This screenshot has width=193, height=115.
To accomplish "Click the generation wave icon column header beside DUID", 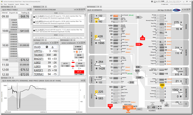I will pyautogui.click(x=47, y=47).
